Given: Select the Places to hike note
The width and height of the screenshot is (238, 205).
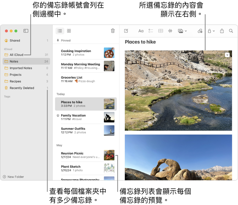Looking at the screenshot, I should pos(86,104).
